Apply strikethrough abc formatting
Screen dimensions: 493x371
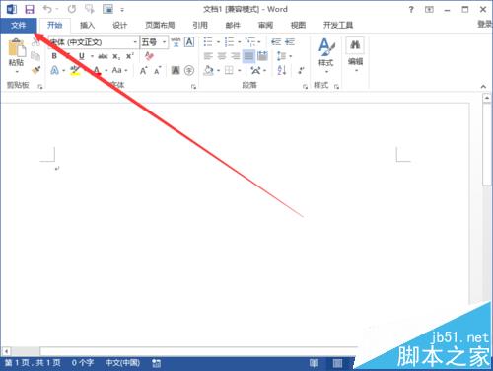(x=103, y=56)
